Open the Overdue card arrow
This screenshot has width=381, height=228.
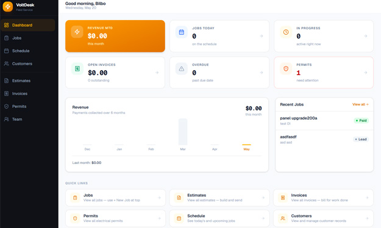coord(262,73)
